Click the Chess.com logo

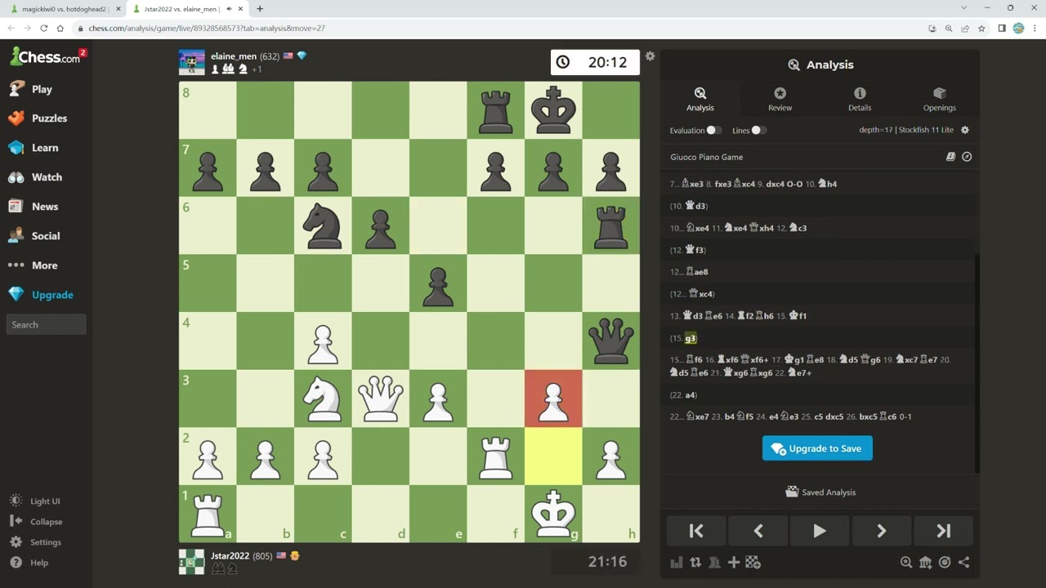[x=46, y=57]
